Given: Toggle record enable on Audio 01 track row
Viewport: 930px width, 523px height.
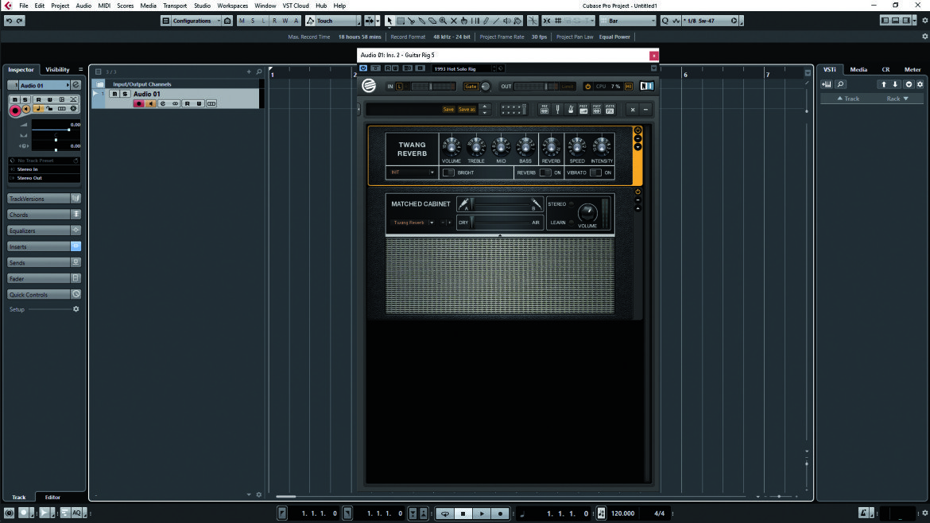Looking at the screenshot, I should 139,104.
